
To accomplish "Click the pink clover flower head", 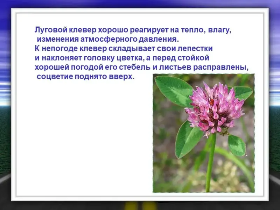I will point(214,109).
